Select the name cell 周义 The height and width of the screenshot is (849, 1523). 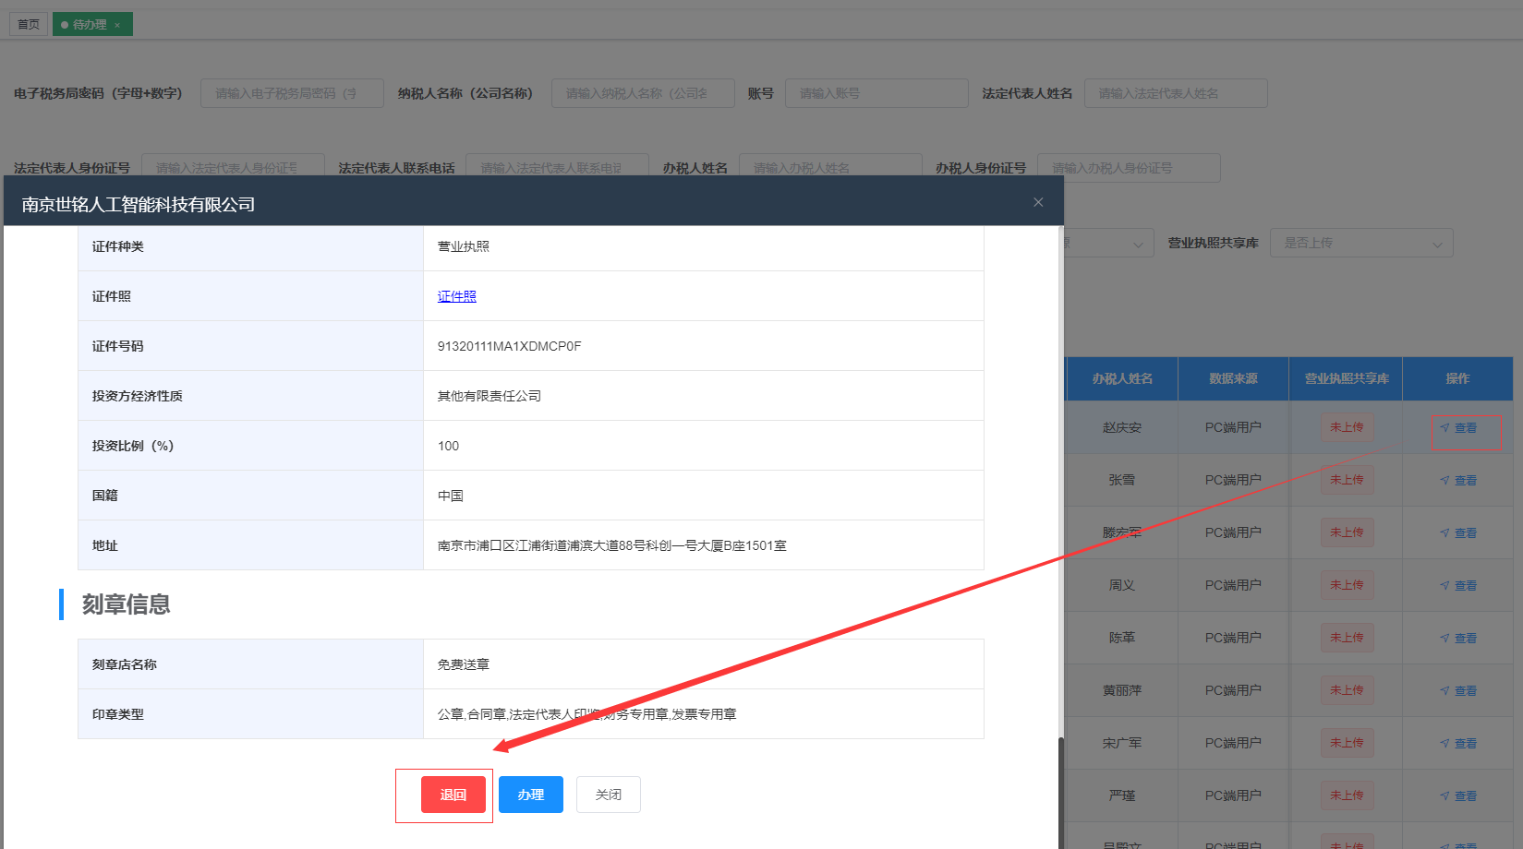point(1122,586)
